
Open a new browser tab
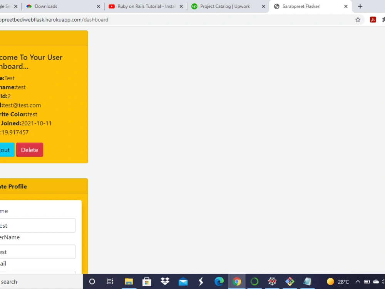360,7
